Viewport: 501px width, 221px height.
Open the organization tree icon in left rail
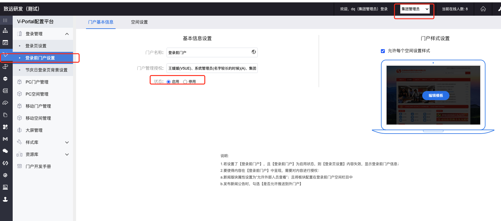tap(5, 30)
